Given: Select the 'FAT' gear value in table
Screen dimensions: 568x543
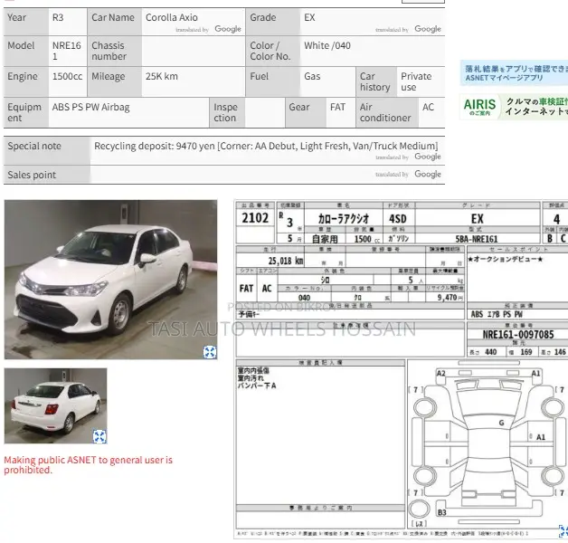Looking at the screenshot, I should click(x=337, y=107).
